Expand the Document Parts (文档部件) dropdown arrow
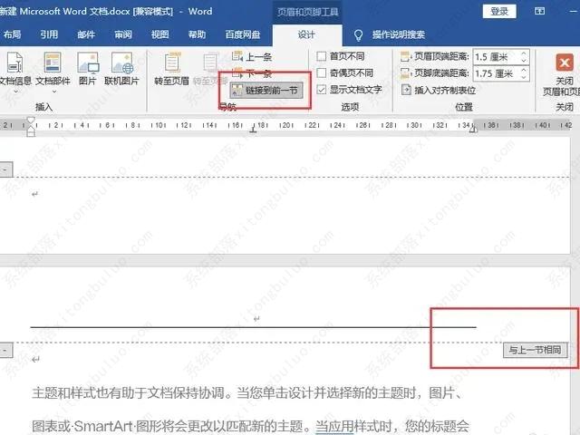The height and width of the screenshot is (435, 580). point(54,92)
